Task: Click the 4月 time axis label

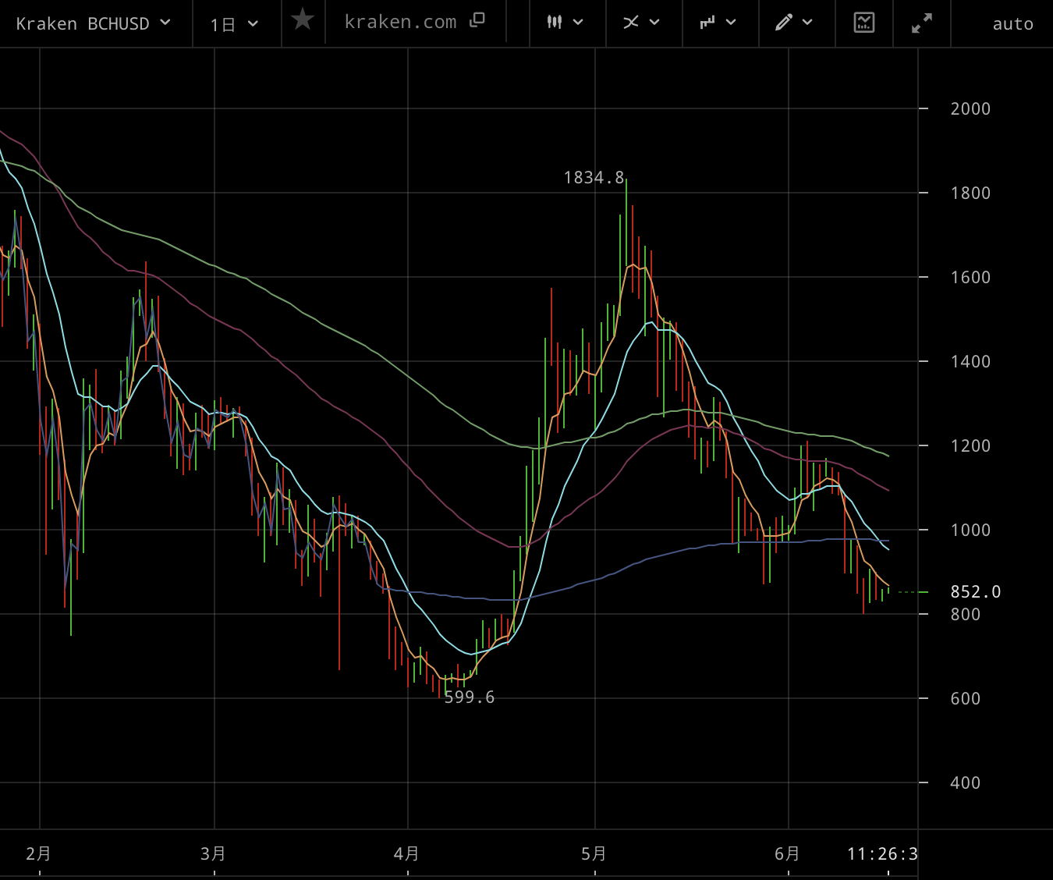Action: pos(407,854)
